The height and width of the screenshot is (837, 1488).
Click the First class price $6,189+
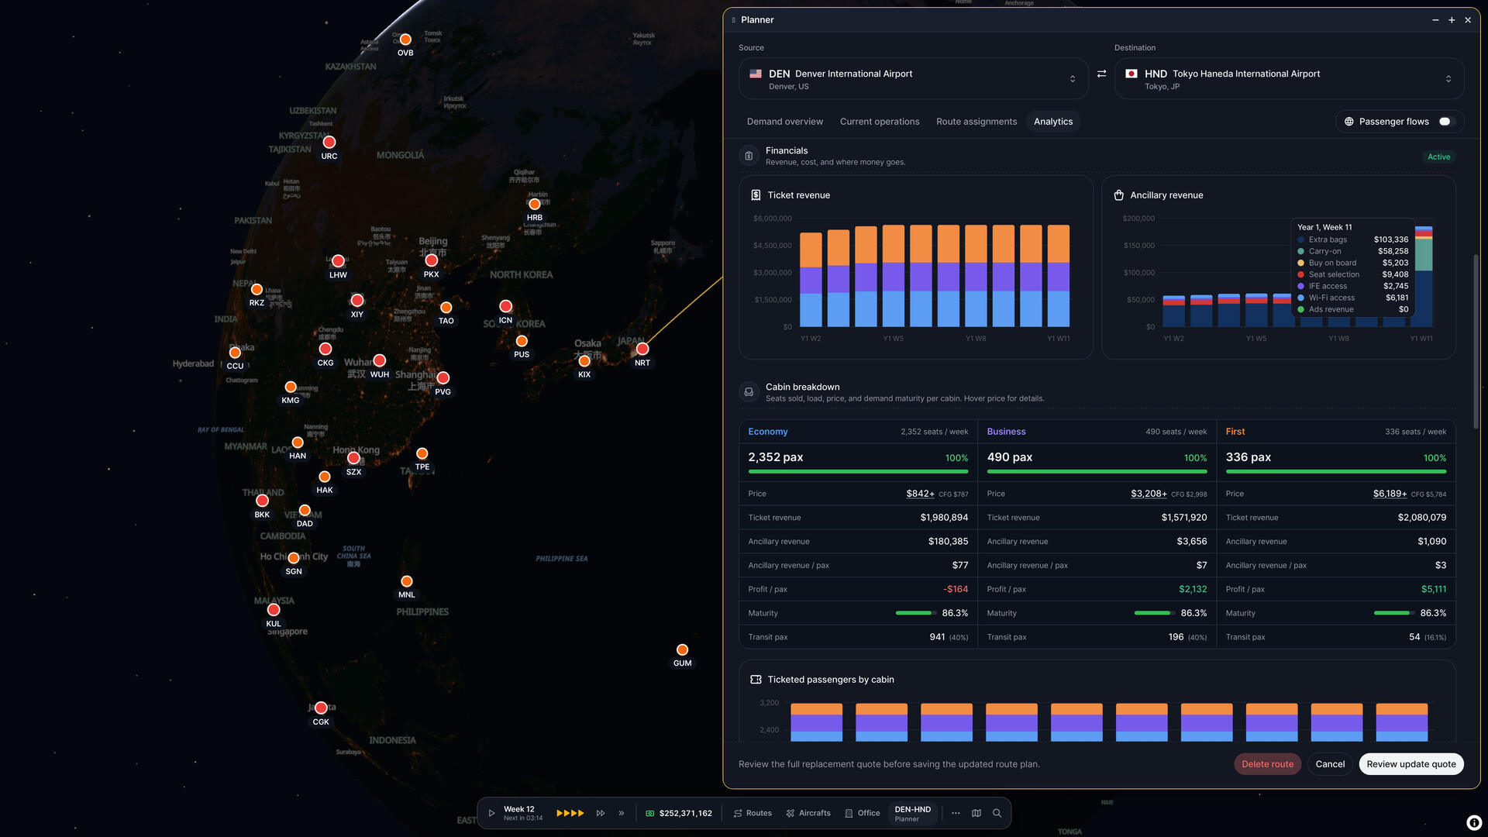pos(1390,494)
